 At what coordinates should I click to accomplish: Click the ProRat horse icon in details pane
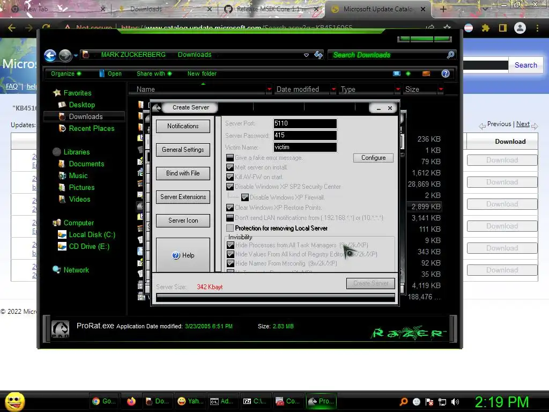(x=60, y=329)
